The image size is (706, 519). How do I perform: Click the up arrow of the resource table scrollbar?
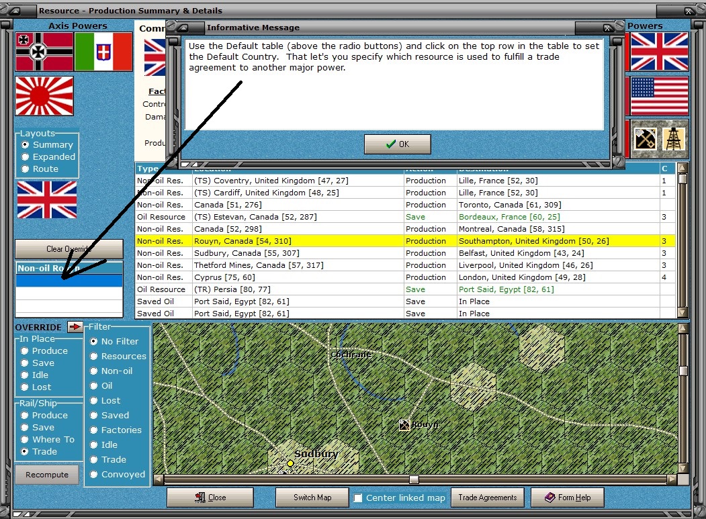[682, 168]
